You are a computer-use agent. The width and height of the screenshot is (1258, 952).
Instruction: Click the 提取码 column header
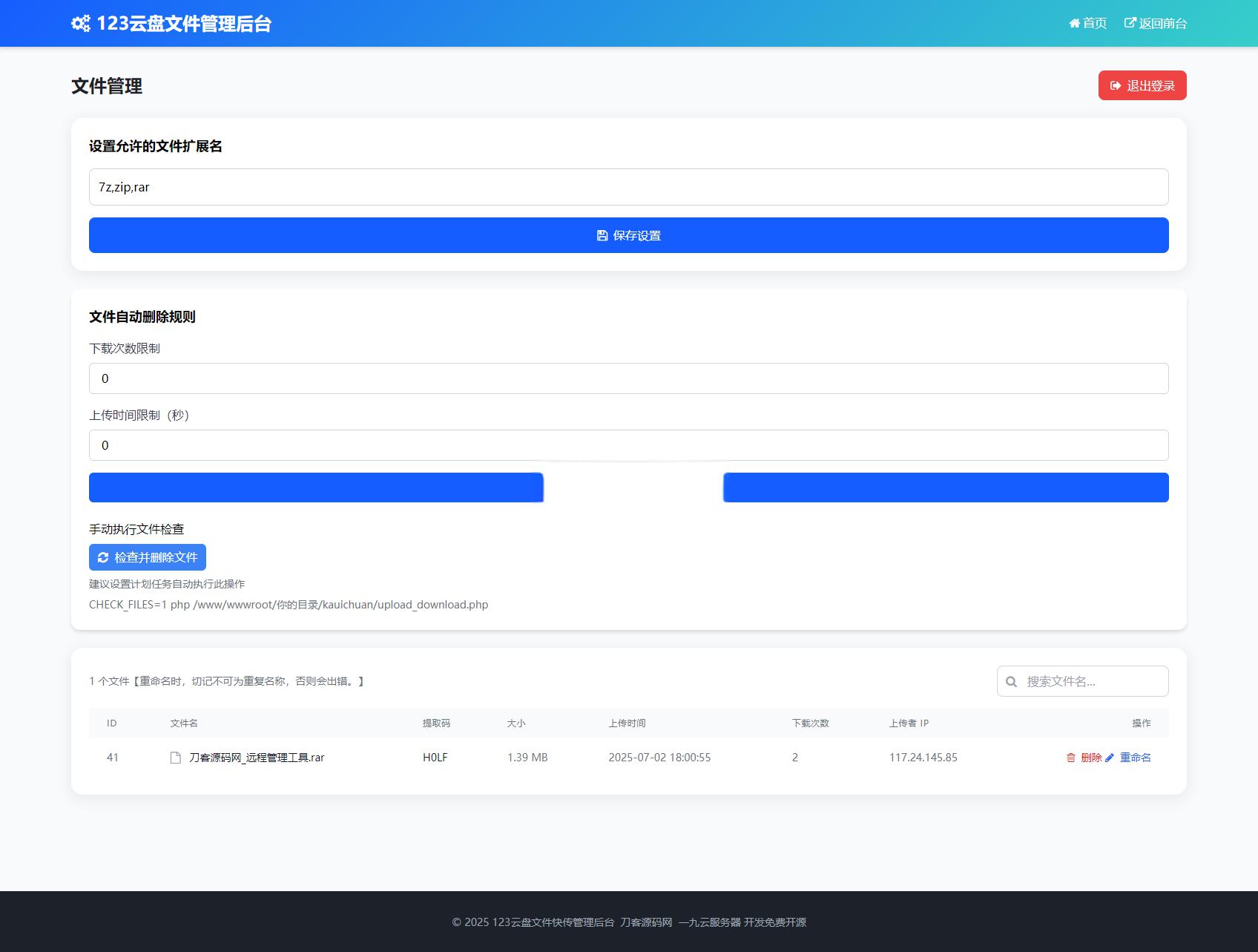pyautogui.click(x=436, y=723)
